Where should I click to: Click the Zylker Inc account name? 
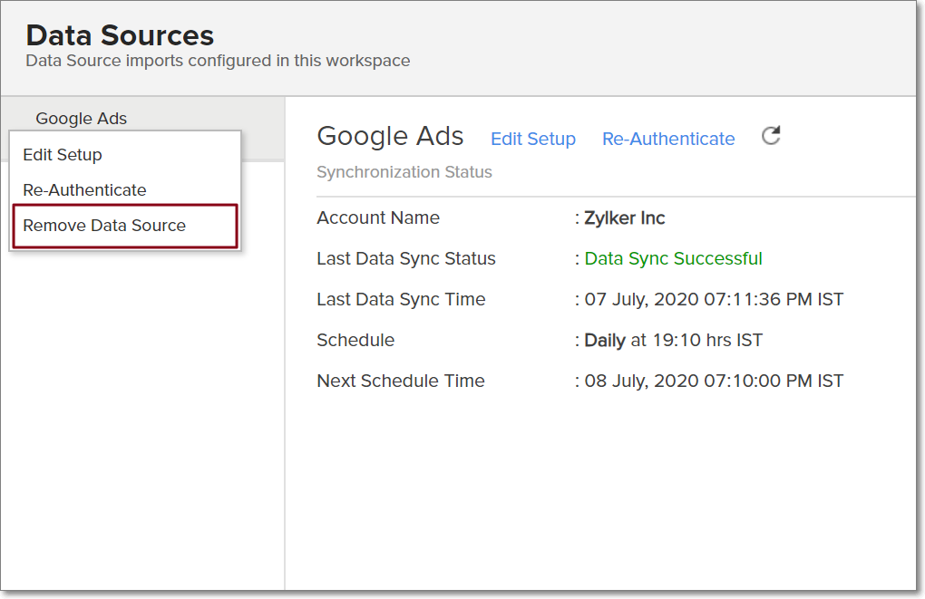pyautogui.click(x=625, y=218)
